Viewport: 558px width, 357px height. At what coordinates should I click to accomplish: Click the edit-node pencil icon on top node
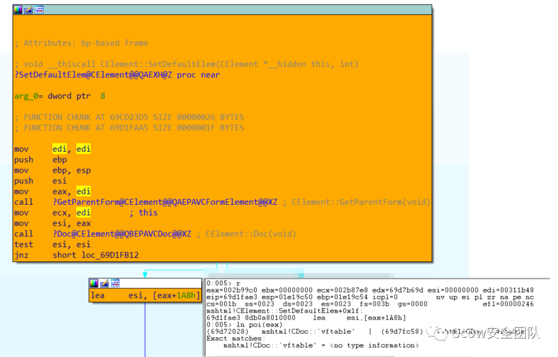[x=28, y=9]
